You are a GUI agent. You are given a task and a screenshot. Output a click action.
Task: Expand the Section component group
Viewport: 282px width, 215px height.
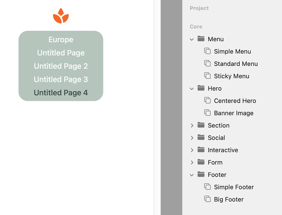pos(192,125)
